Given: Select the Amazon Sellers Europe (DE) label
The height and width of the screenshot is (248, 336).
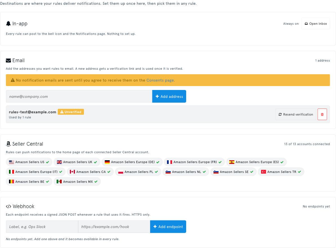Looking at the screenshot, I should [133, 162].
